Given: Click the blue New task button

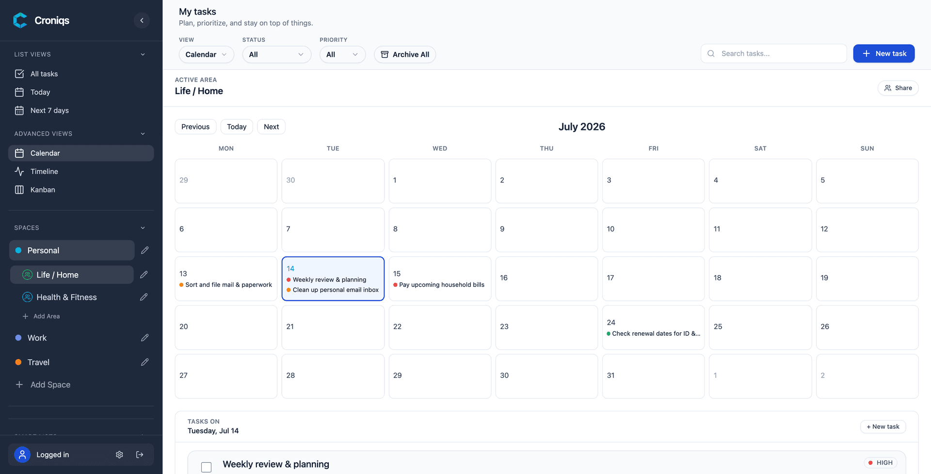Looking at the screenshot, I should click(884, 53).
